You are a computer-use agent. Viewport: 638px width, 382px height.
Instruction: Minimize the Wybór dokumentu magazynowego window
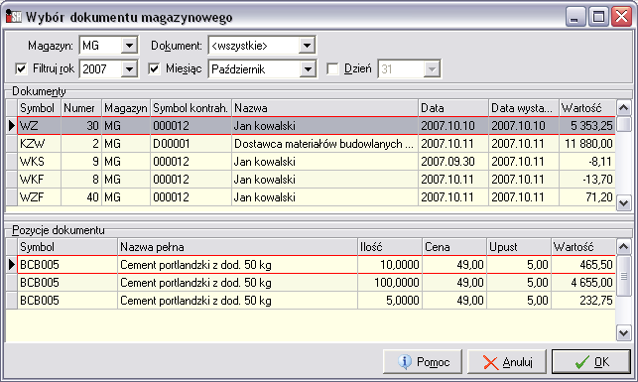(x=574, y=17)
